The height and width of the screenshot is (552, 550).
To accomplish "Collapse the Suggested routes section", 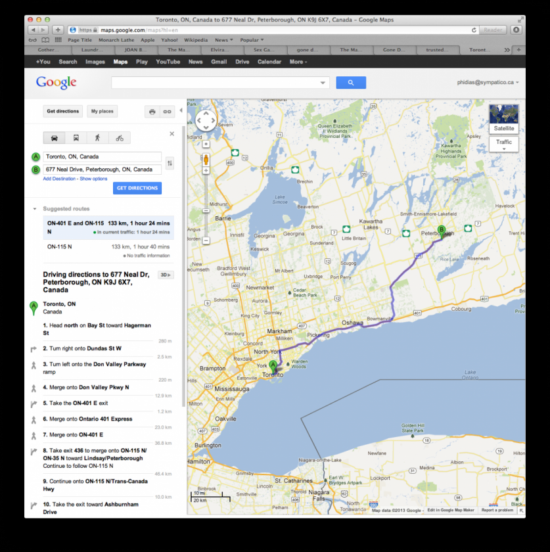I will [x=35, y=209].
